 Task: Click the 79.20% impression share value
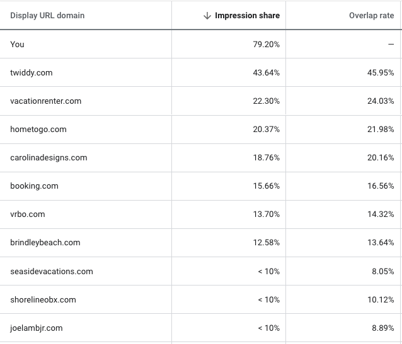point(266,44)
